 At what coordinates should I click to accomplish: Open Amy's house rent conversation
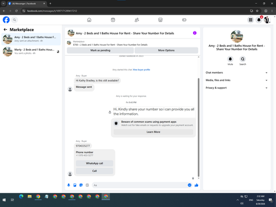coord(31,39)
